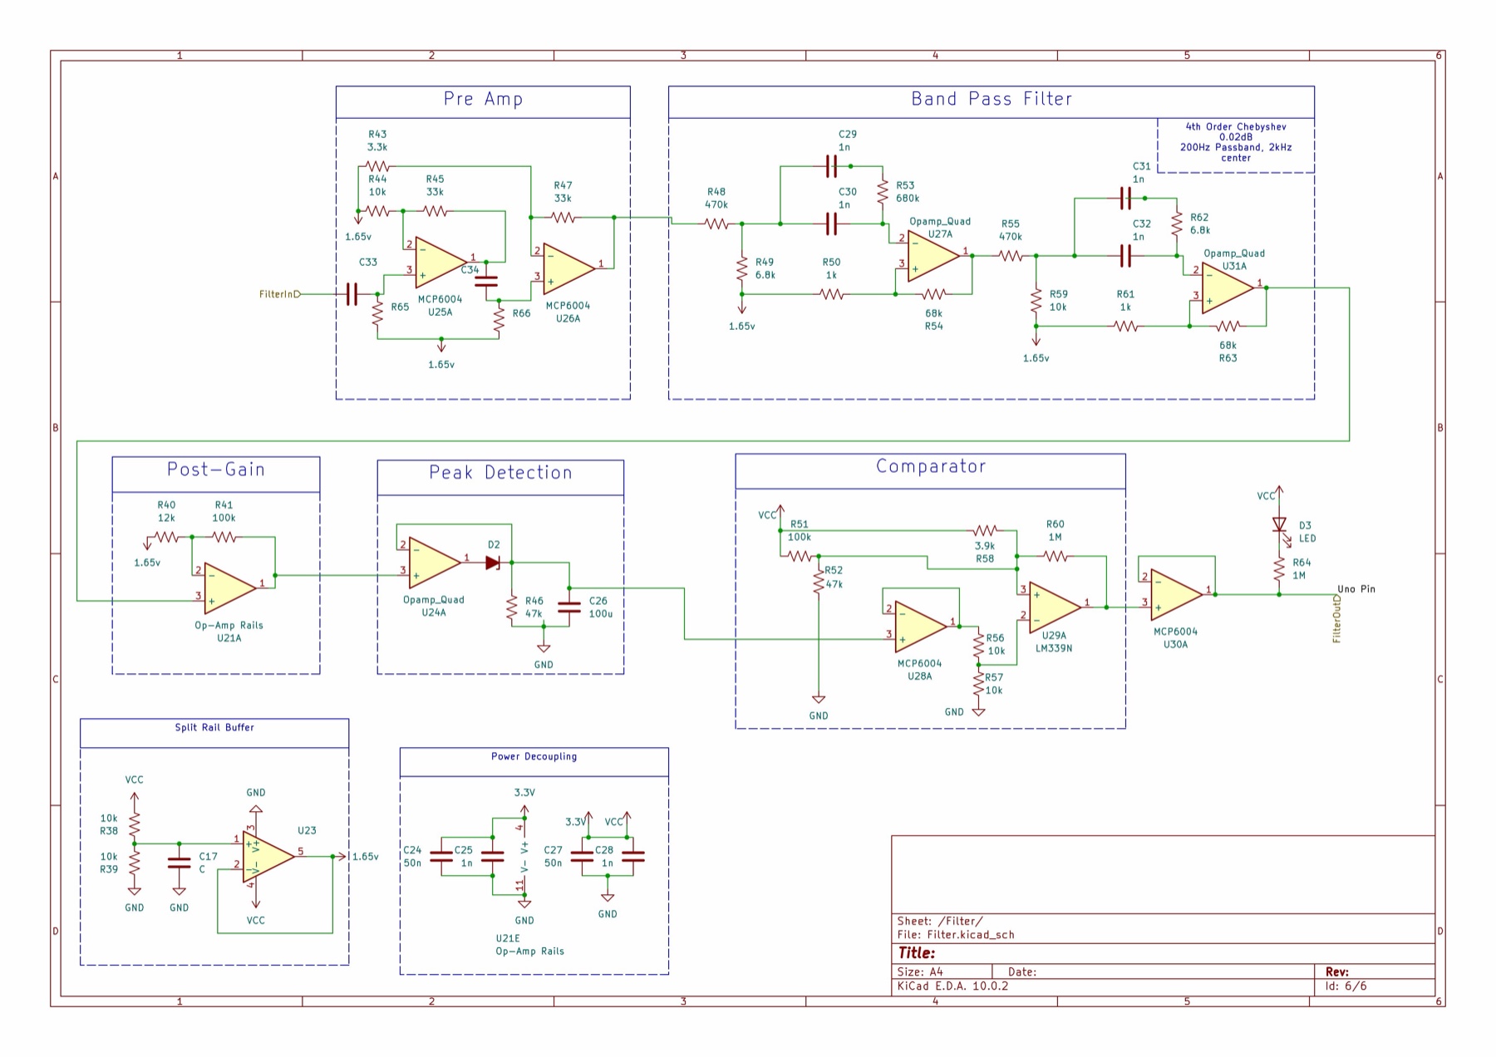Select resistor R43 3.3k symbol
Screen dimensions: 1496x1057
coord(377,166)
